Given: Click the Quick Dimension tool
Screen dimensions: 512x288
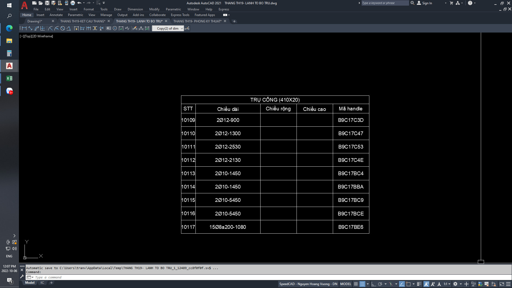Looking at the screenshot, I should pos(76,28).
